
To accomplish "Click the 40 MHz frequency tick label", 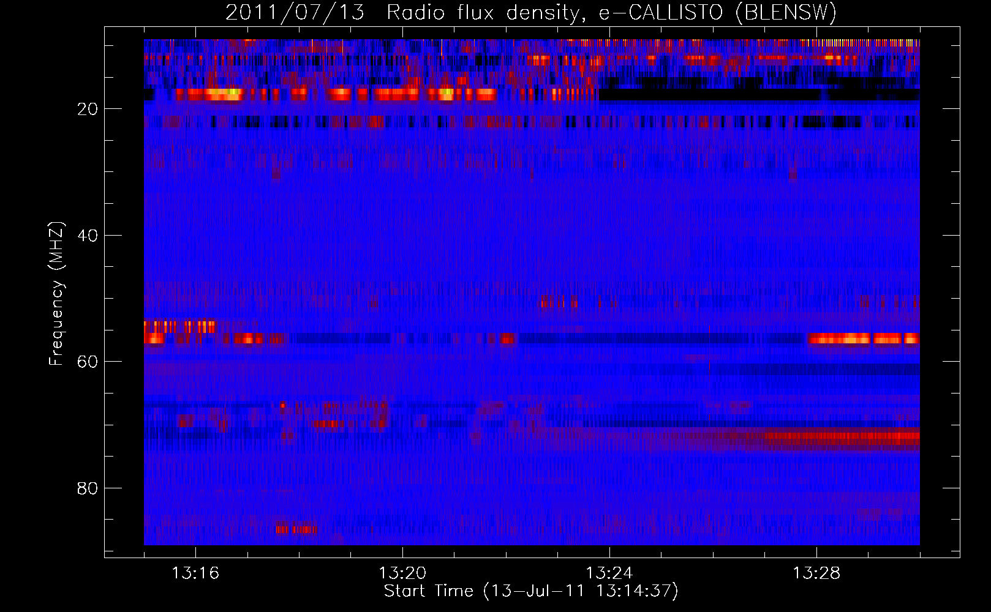I will [88, 236].
